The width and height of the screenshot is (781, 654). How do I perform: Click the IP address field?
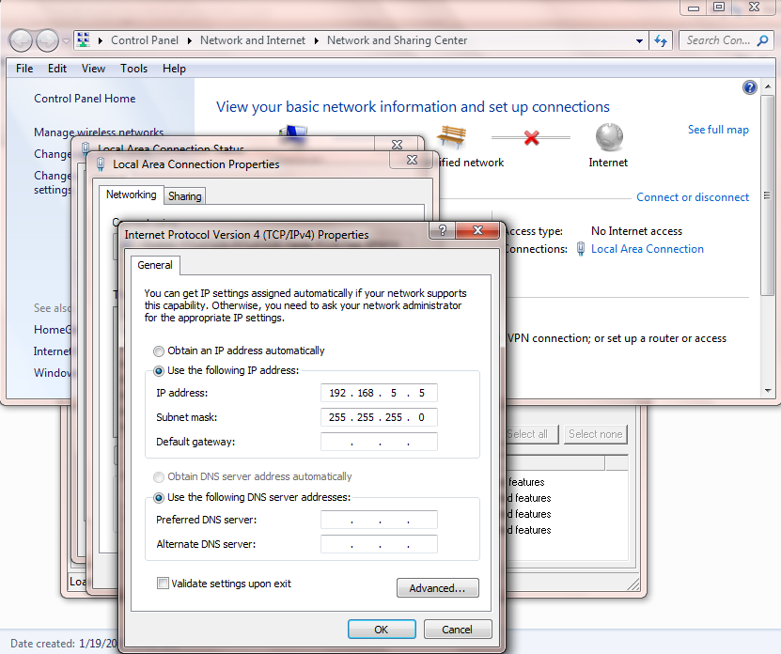pos(379,393)
